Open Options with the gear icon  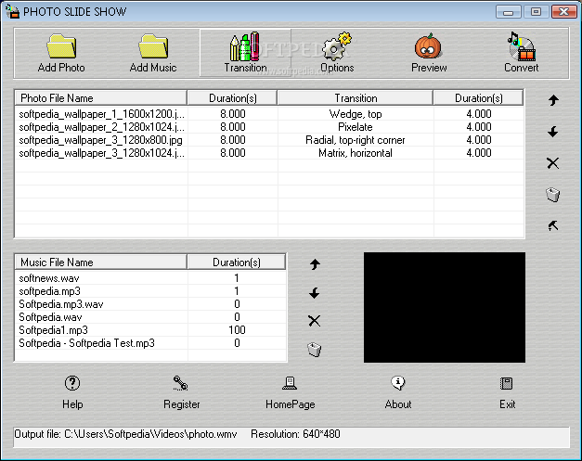point(337,46)
